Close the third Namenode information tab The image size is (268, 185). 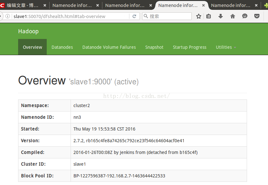click(x=151, y=5)
